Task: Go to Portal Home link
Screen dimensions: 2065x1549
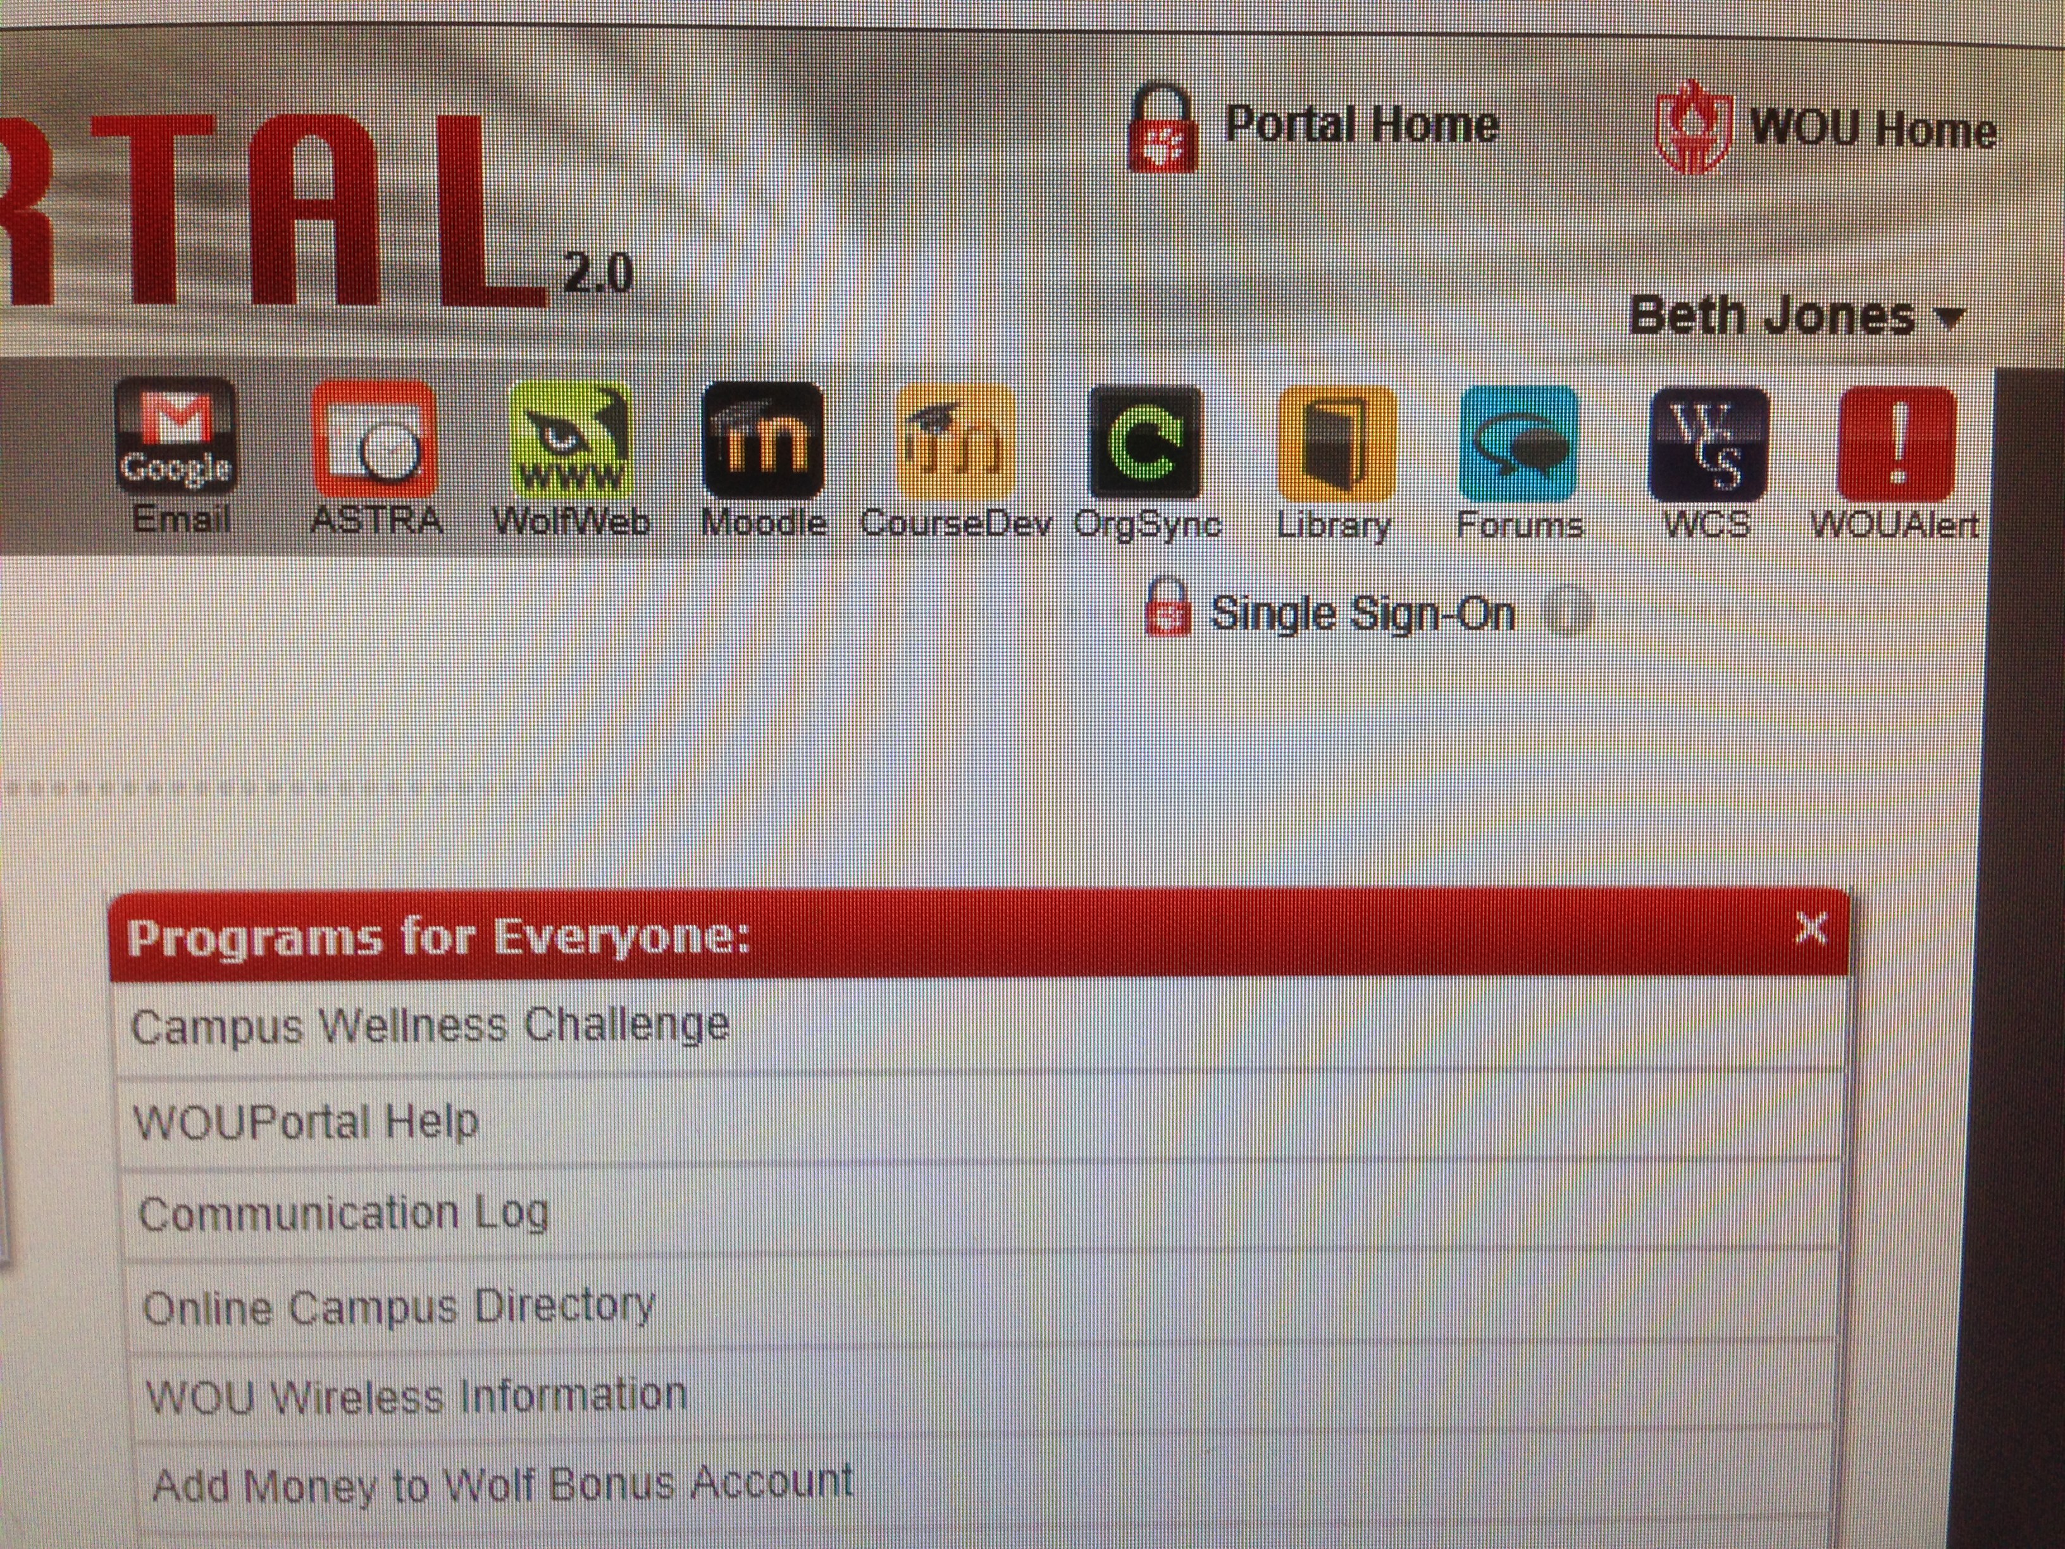Action: click(1361, 125)
